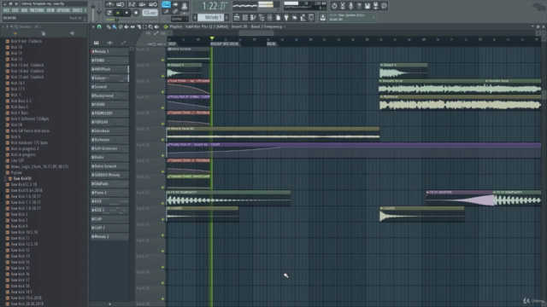Open the chat bubble support icon
The image size is (547, 307).
pyautogui.click(x=384, y=6)
